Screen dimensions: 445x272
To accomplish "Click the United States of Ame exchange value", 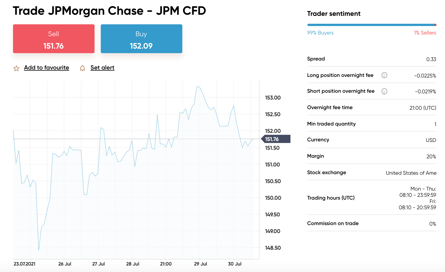I will point(411,173).
